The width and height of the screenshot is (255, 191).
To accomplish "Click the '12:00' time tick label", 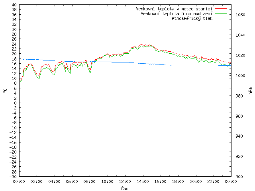I will [125, 181].
